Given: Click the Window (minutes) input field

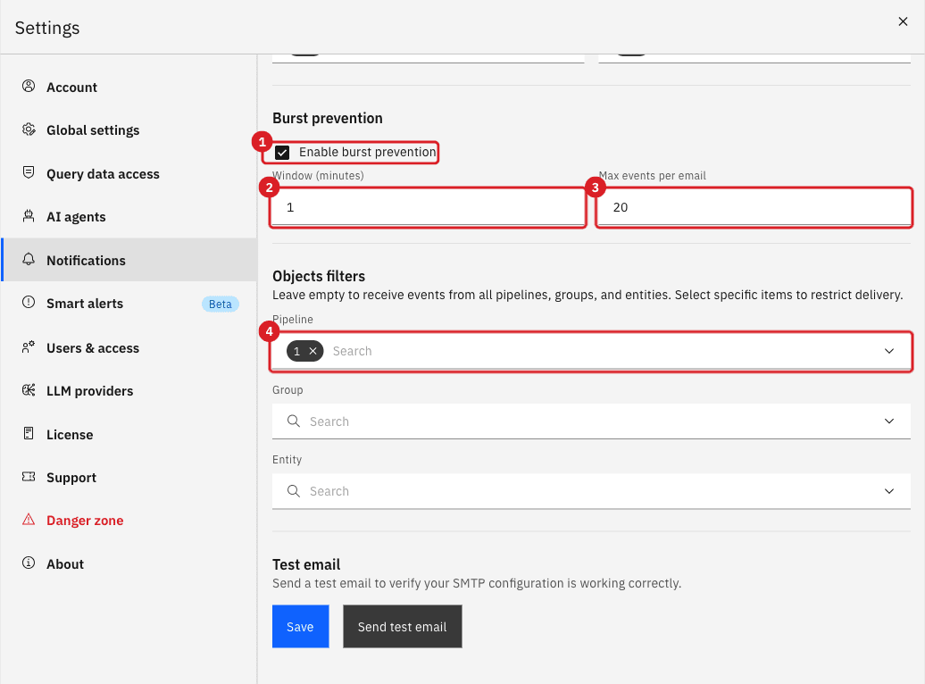Looking at the screenshot, I should pos(429,207).
